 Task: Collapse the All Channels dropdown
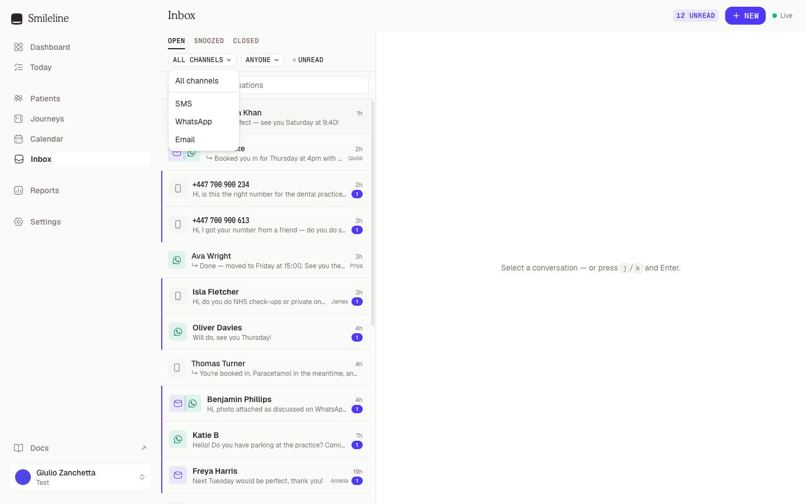pyautogui.click(x=202, y=60)
